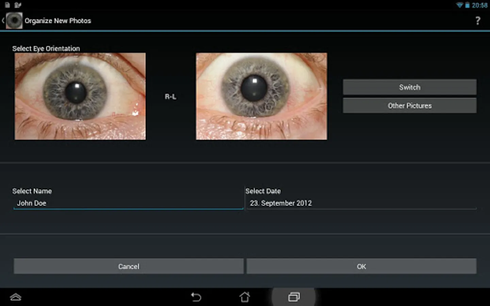Screen dimensions: 490x306
Task: Click the Select Name label
Action: click(32, 191)
